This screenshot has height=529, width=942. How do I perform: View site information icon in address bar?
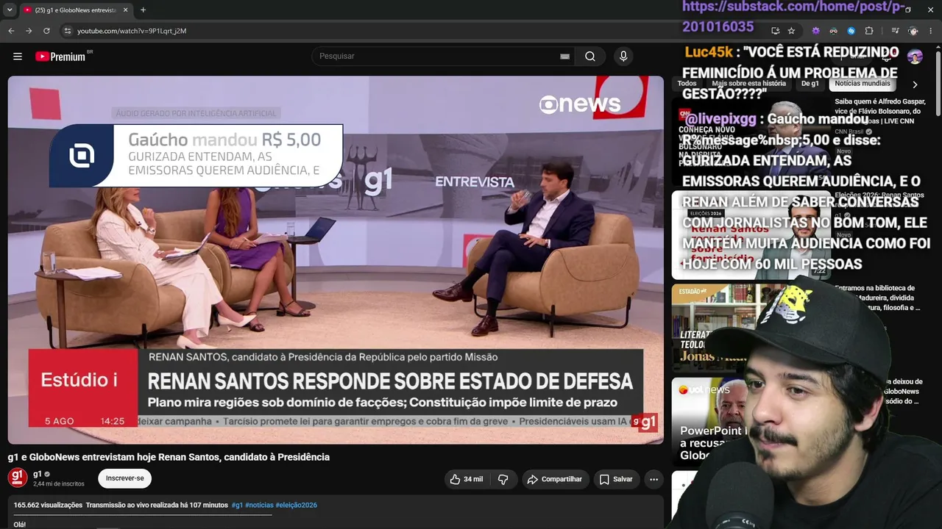click(x=68, y=31)
